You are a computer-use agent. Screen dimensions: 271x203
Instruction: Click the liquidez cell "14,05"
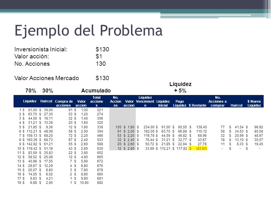point(32,174)
